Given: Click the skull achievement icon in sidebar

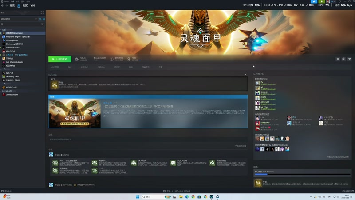Looking at the screenshot, I should [258, 183].
